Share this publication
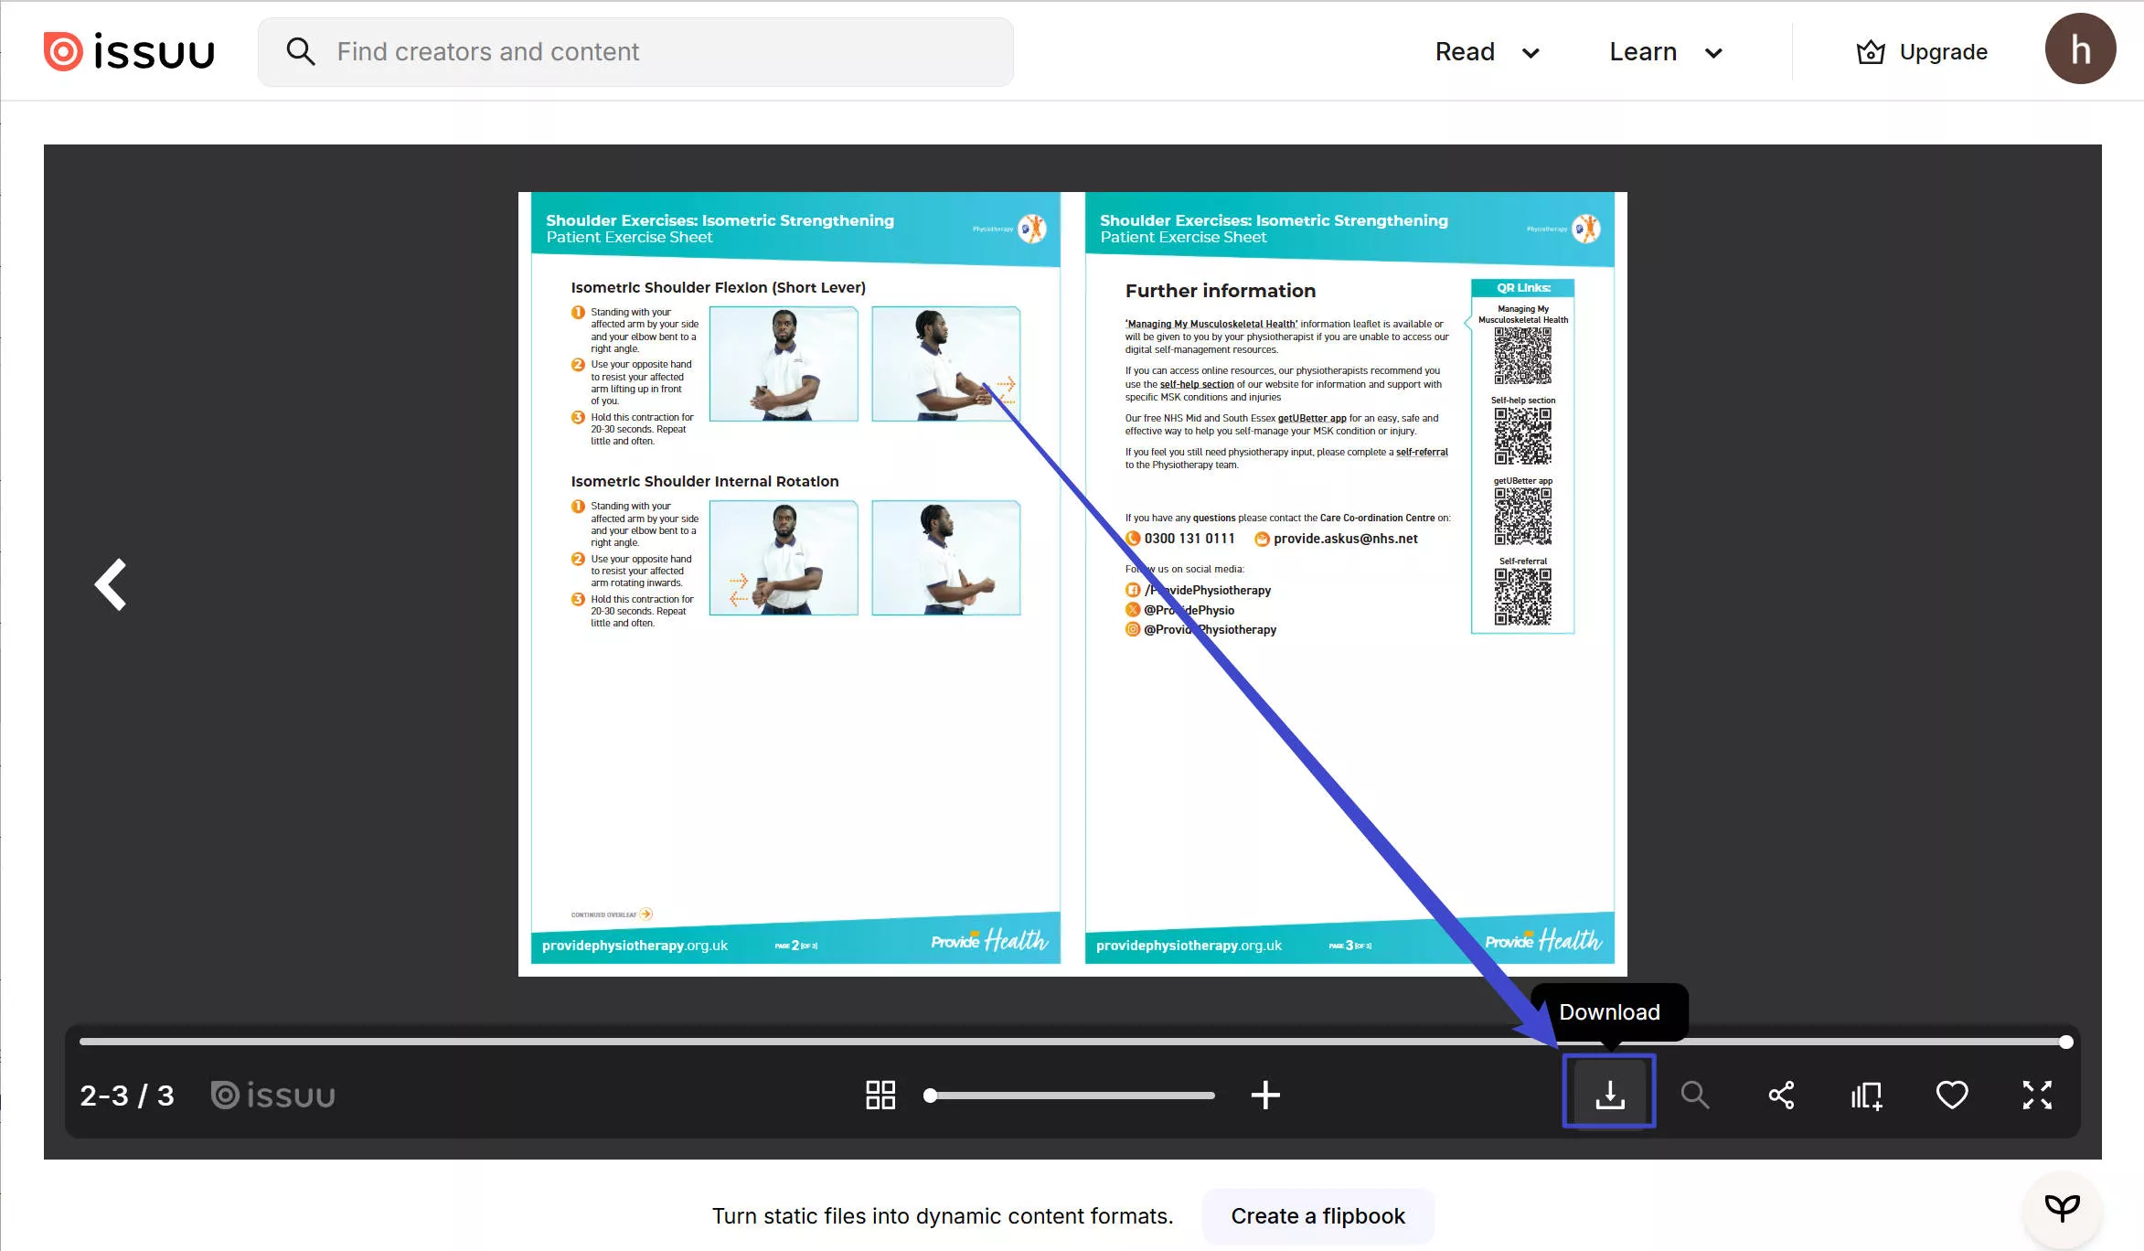Screen dimensions: 2144x1251 [1781, 1095]
